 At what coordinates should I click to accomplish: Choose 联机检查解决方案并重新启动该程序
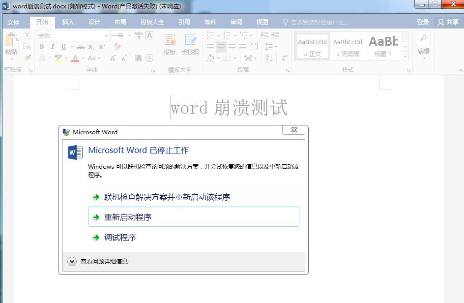click(194, 197)
